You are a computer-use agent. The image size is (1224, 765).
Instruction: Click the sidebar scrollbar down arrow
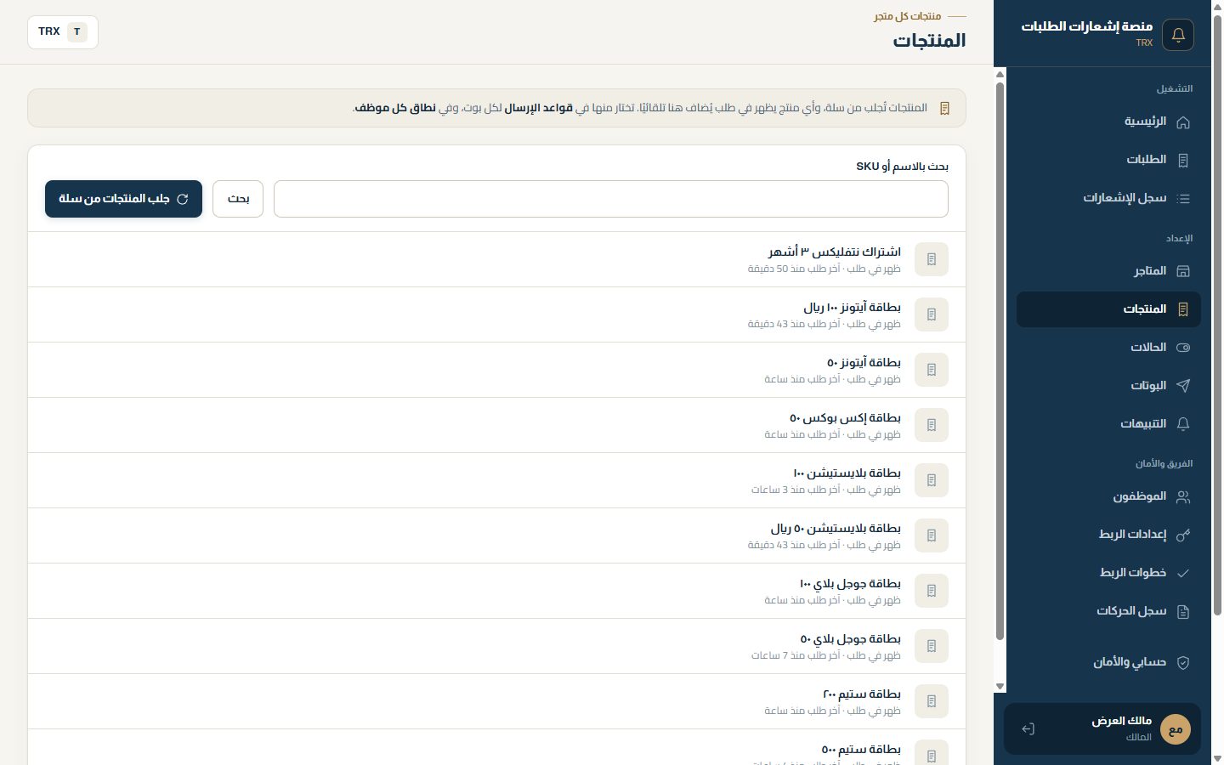point(1000,687)
